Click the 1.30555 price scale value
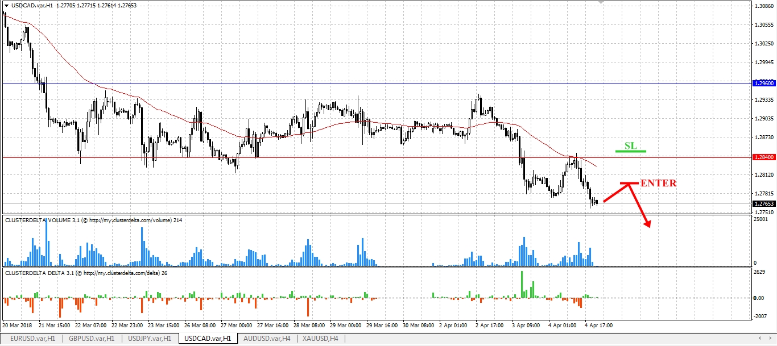Image resolution: width=777 pixels, height=346 pixels. 764,25
